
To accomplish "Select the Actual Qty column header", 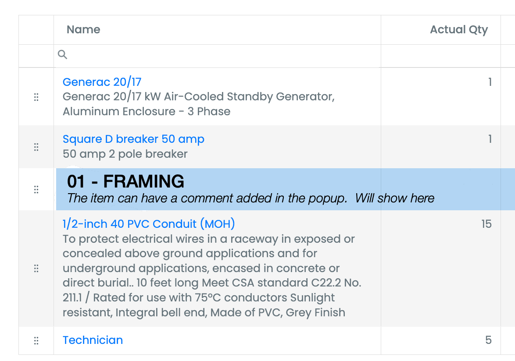I will [459, 29].
